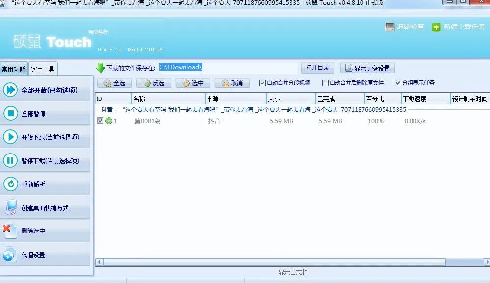Sort by the 百分比 column header
The height and width of the screenshot is (283, 490).
(383, 99)
